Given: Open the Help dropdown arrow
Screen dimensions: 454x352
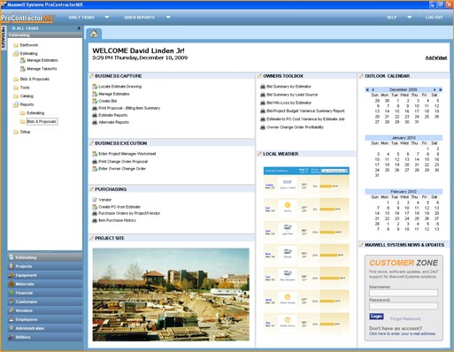Looking at the screenshot, I should click(x=410, y=18).
